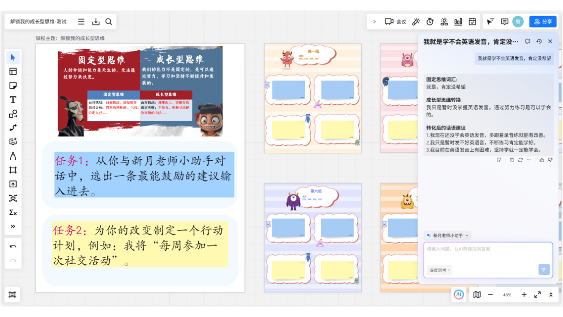Start a new chat in AI panel

click(x=528, y=41)
